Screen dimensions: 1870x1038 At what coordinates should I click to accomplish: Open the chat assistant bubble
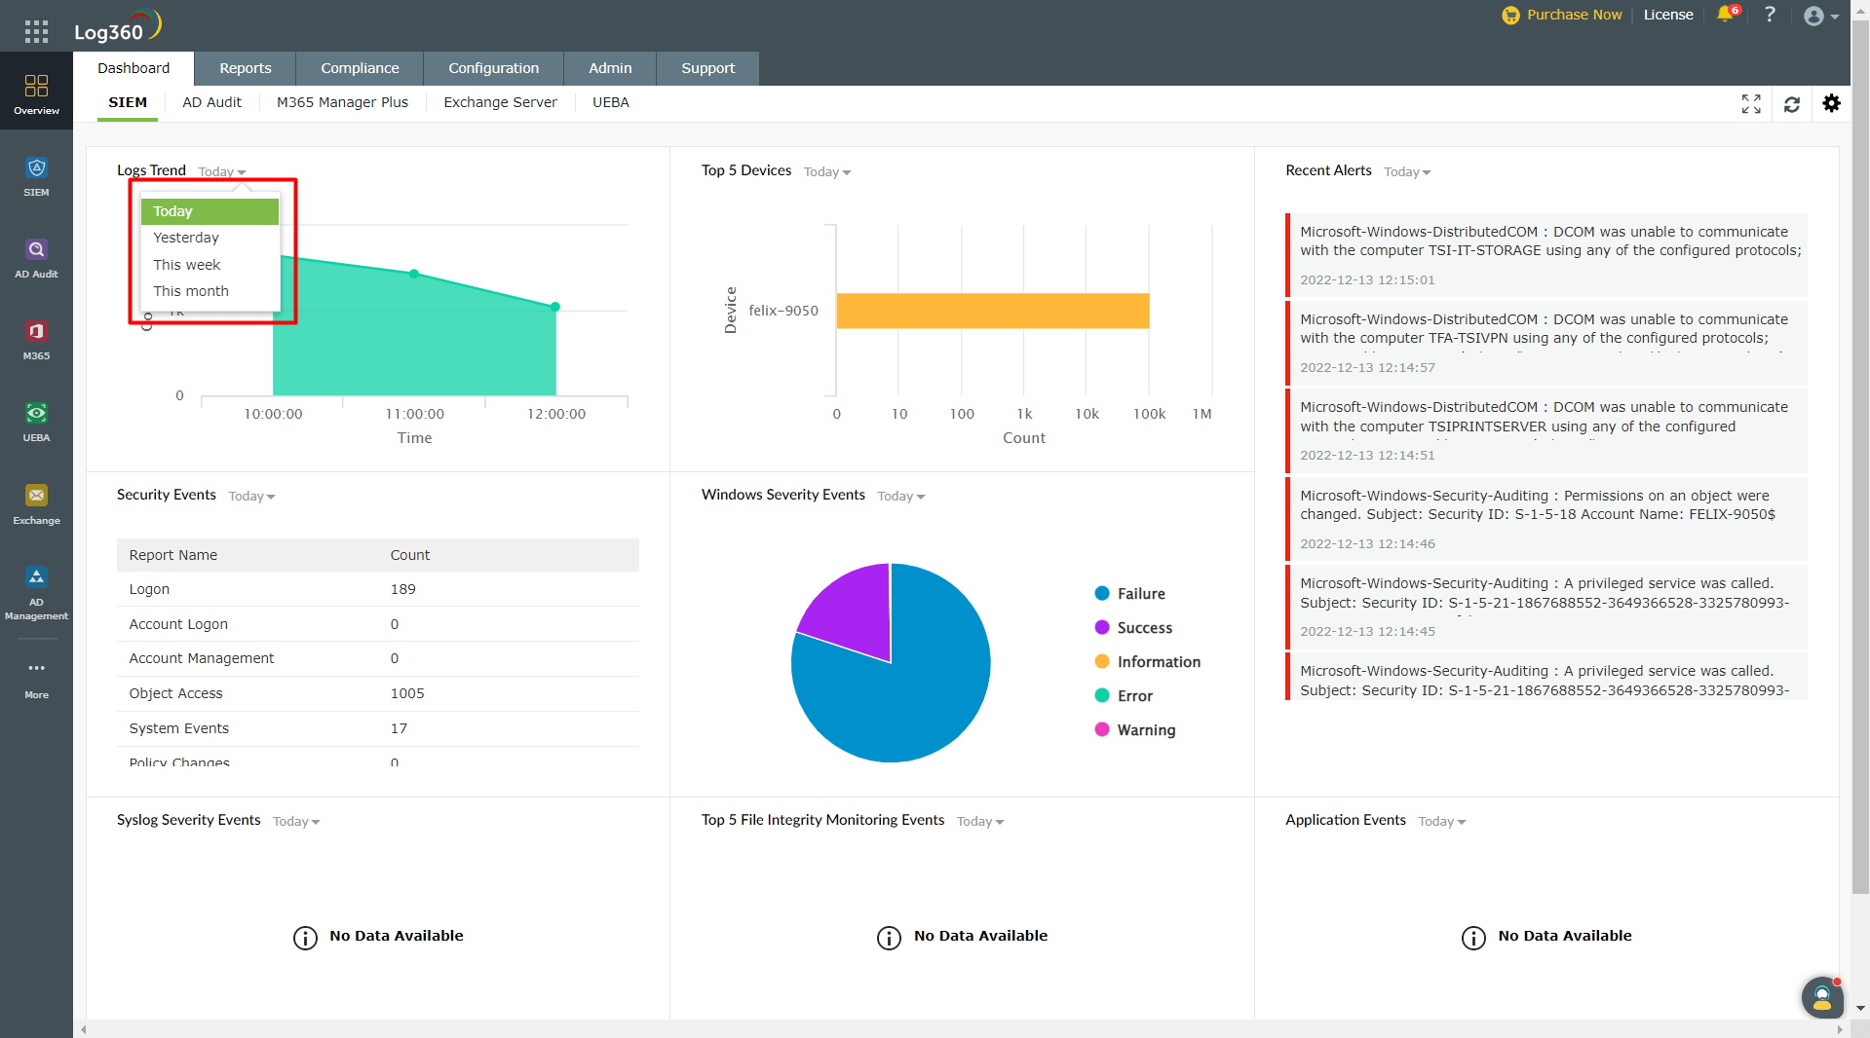click(1821, 997)
